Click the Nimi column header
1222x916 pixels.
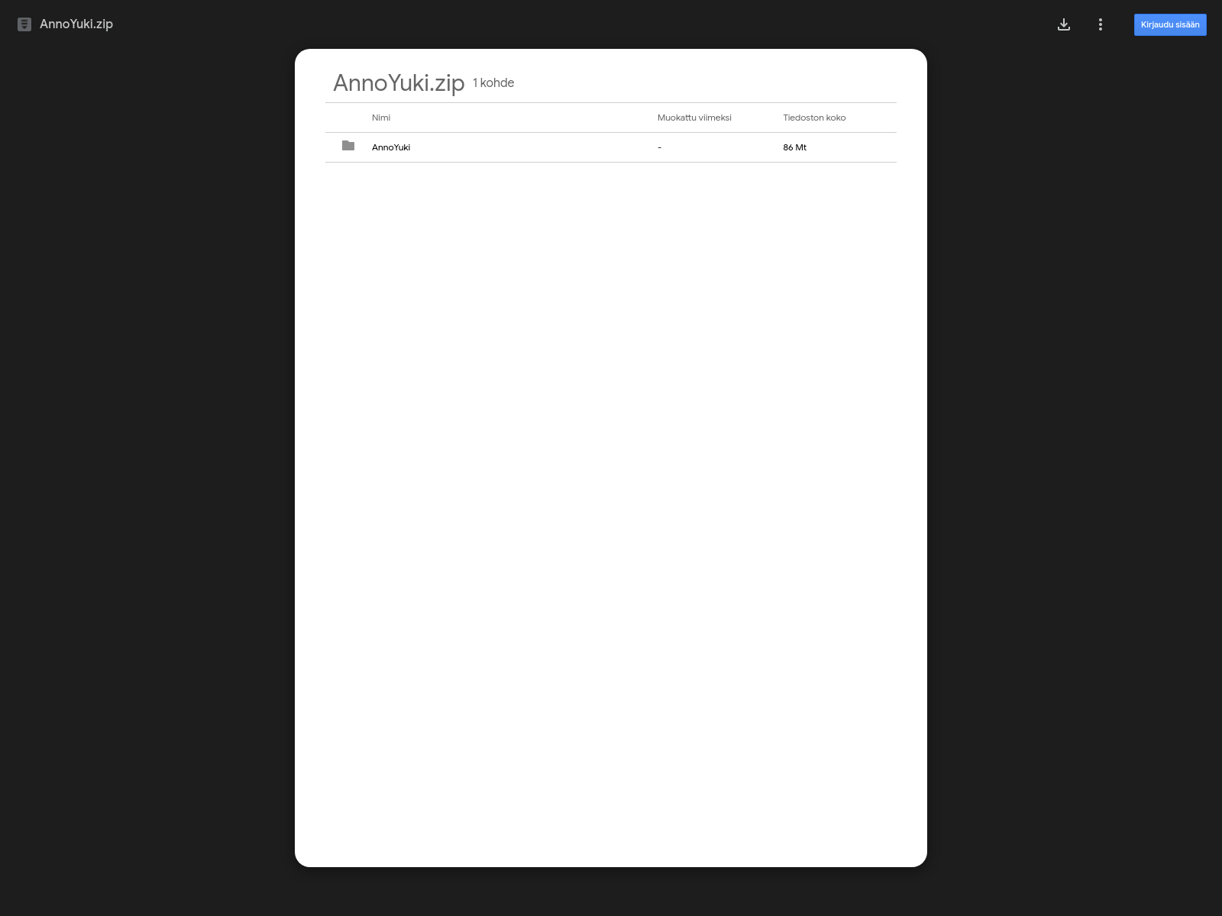pyautogui.click(x=381, y=118)
